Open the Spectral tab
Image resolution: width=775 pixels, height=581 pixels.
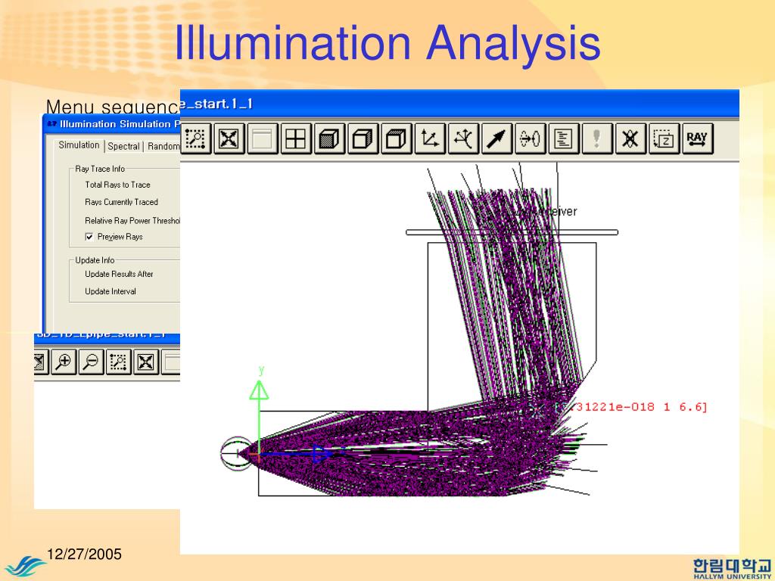(123, 146)
